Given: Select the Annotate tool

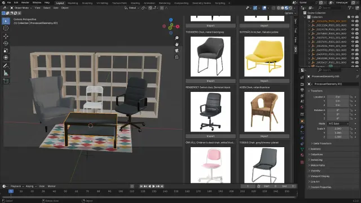Looking at the screenshot, I should pos(6,66).
